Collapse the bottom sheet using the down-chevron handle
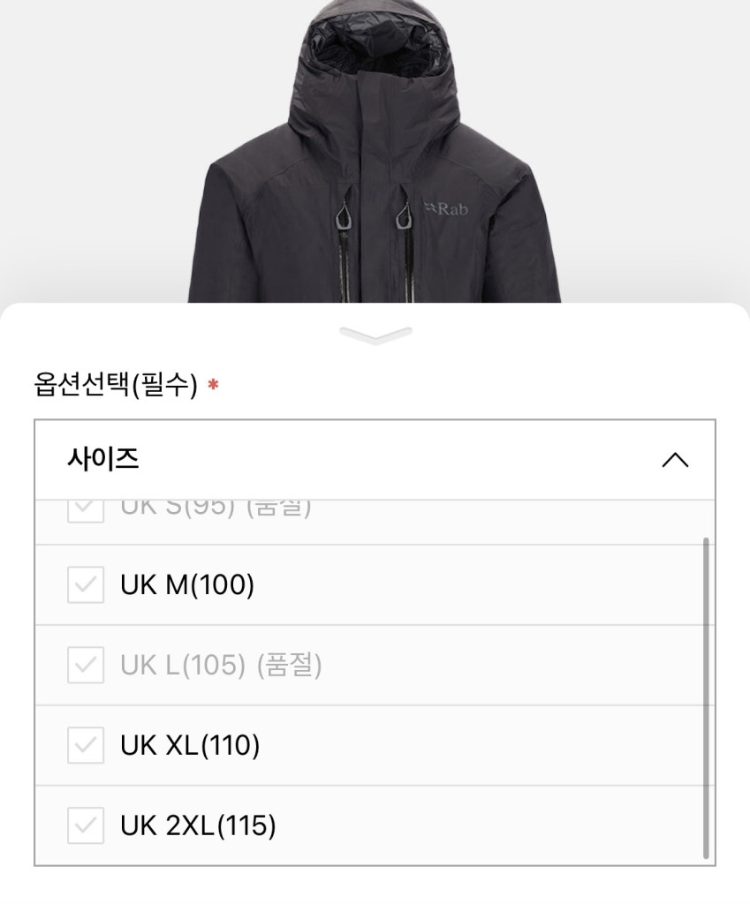Image resolution: width=750 pixels, height=904 pixels. pos(375,335)
